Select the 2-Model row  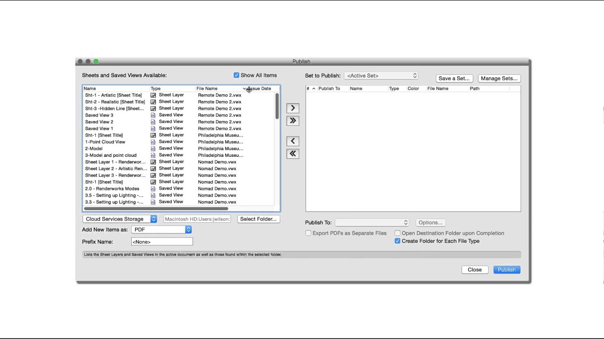tap(178, 148)
